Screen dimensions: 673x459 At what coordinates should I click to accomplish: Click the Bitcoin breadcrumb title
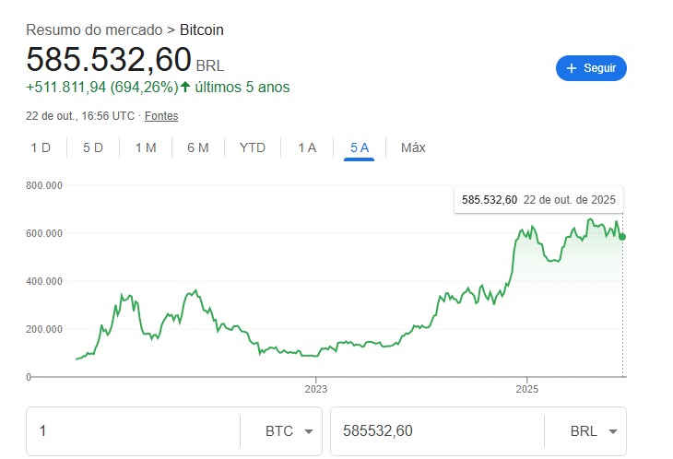click(202, 30)
